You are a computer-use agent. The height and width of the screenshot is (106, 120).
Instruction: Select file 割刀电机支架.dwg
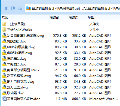point(21,82)
